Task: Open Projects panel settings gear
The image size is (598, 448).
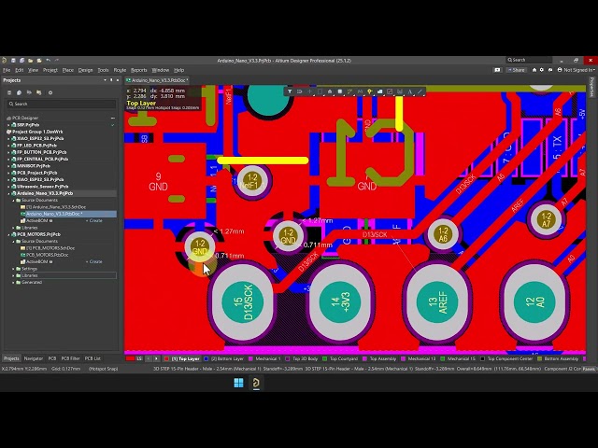Action: click(50, 92)
